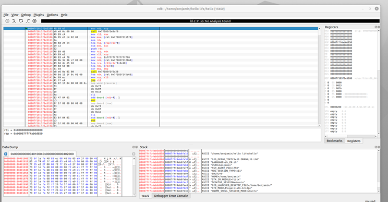Select stack entry "SHLVL=0"

[258, 174]
